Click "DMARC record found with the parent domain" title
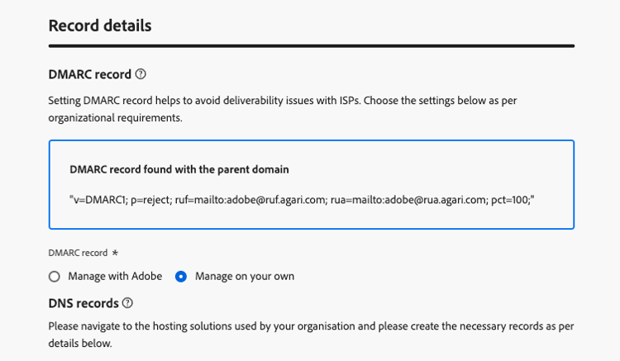Viewport: 620px width, 361px height. 179,170
